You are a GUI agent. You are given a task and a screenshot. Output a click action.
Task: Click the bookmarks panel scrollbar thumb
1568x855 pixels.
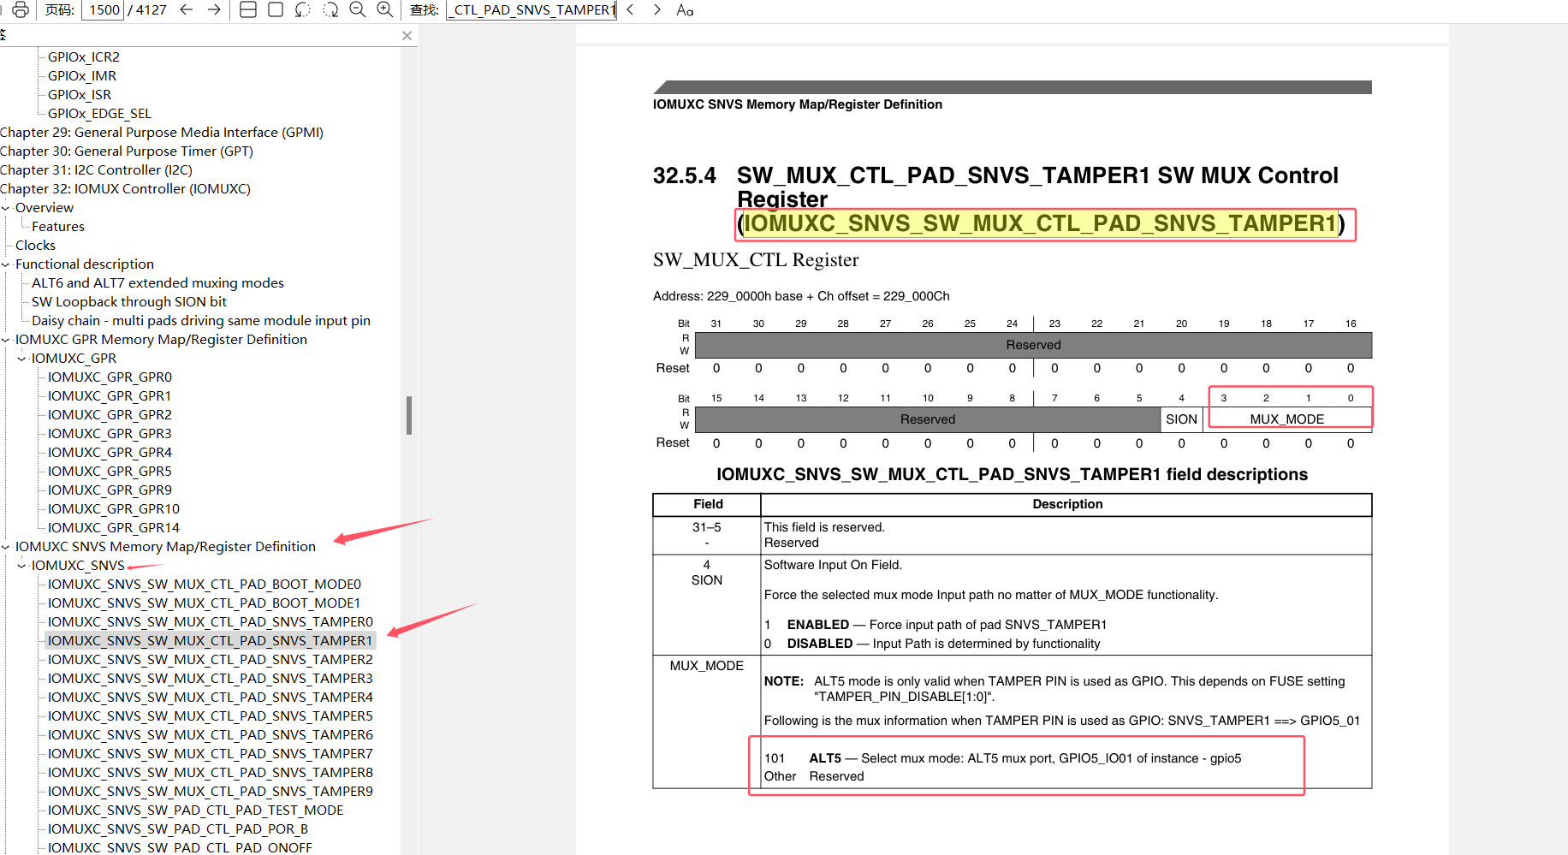[x=409, y=415]
